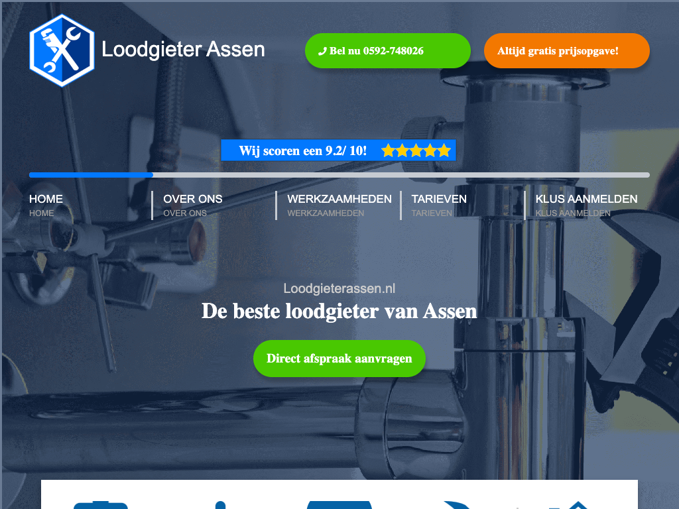
Task: Click the Loodgieterassen.nl text above the heading
Action: pos(339,288)
